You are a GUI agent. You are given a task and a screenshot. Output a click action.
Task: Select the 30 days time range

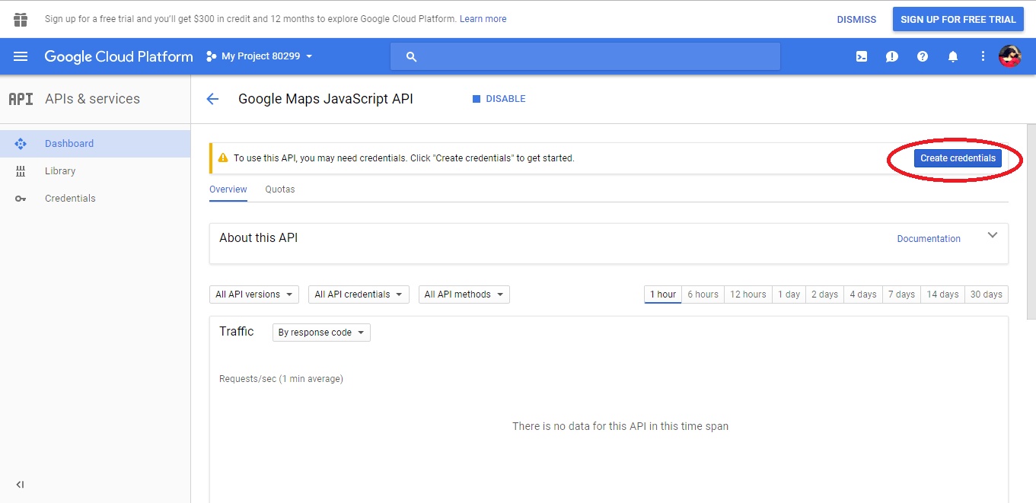click(x=987, y=294)
